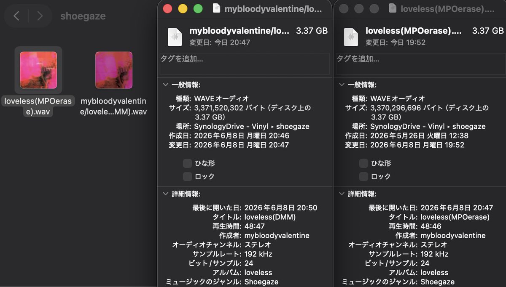Click large audio file icon in loveless(MPOerase) info window
The height and width of the screenshot is (287, 506).
pyautogui.click(x=350, y=37)
